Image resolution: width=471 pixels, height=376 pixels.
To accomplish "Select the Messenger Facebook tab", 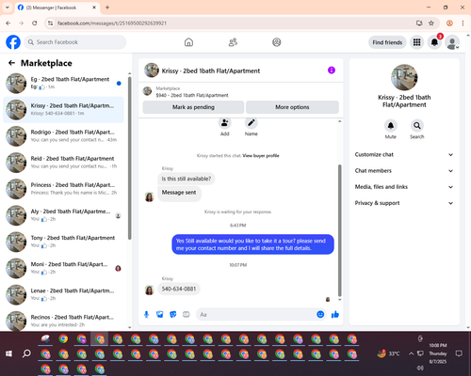I will [57, 8].
